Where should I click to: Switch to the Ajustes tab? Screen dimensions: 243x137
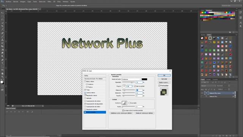pyautogui.click(x=203, y=35)
